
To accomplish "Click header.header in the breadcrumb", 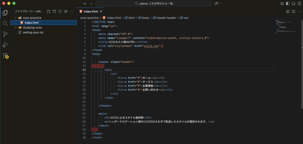I will pyautogui.click(x=166, y=18).
